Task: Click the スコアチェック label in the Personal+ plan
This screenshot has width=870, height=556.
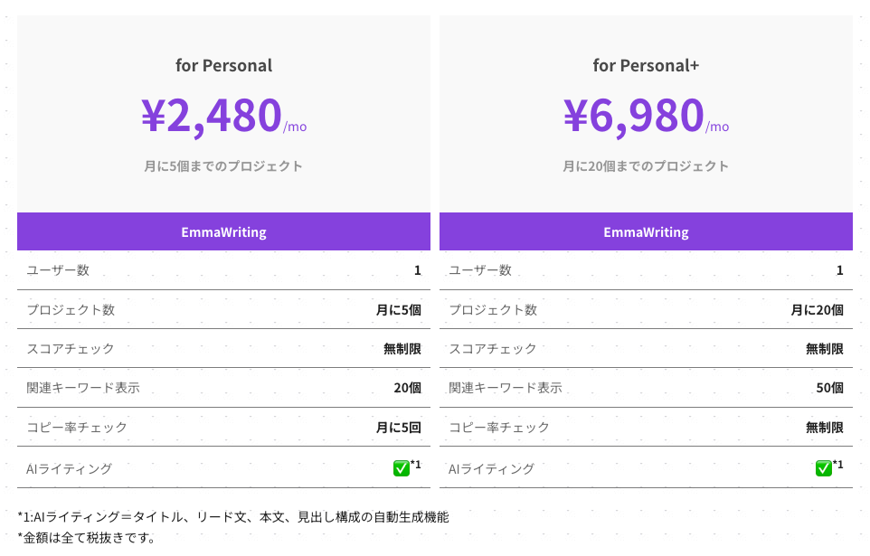Action: [493, 349]
